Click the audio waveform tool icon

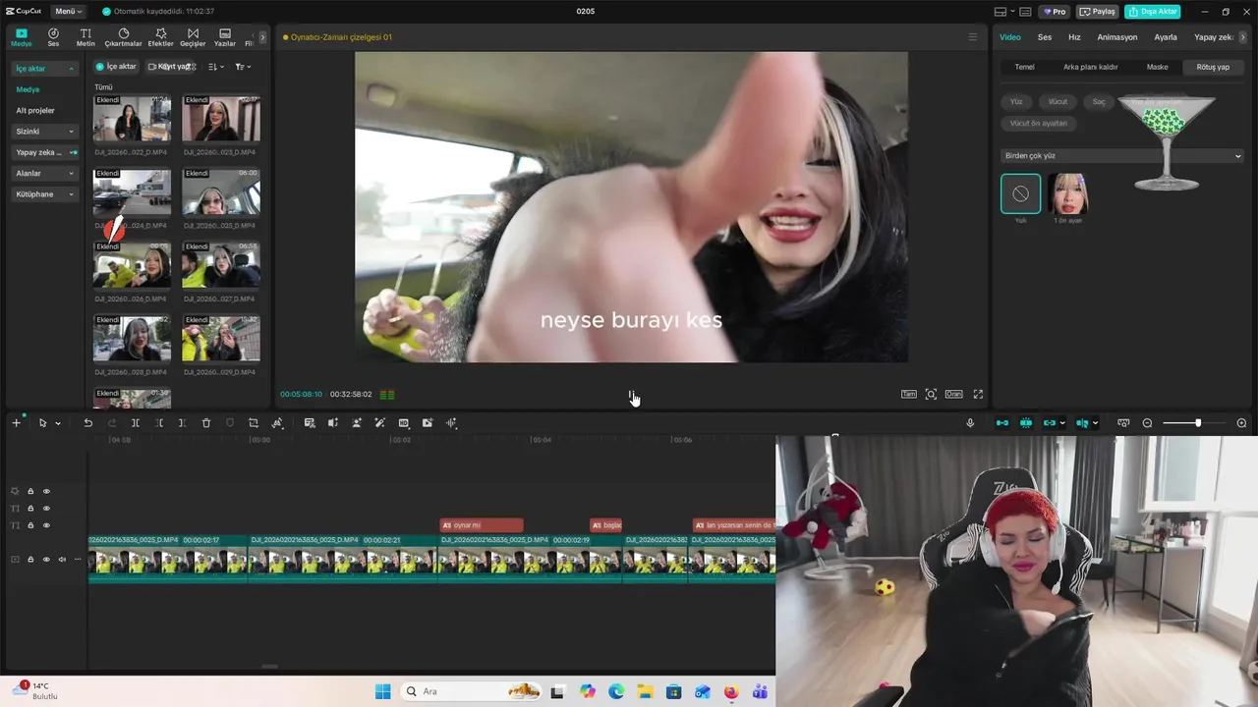(x=451, y=423)
